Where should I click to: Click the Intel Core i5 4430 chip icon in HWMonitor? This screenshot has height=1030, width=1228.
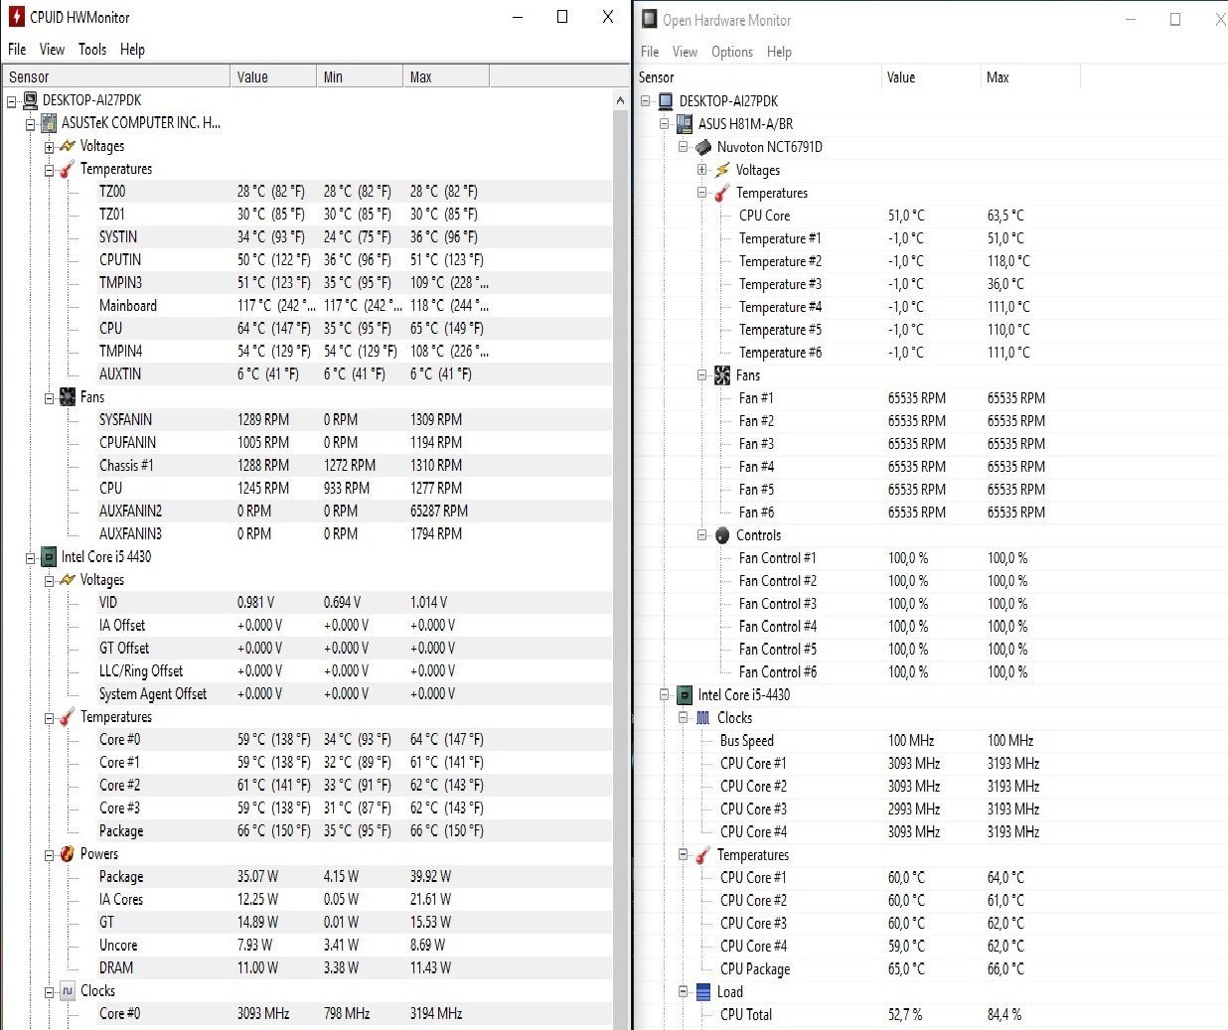click(49, 557)
